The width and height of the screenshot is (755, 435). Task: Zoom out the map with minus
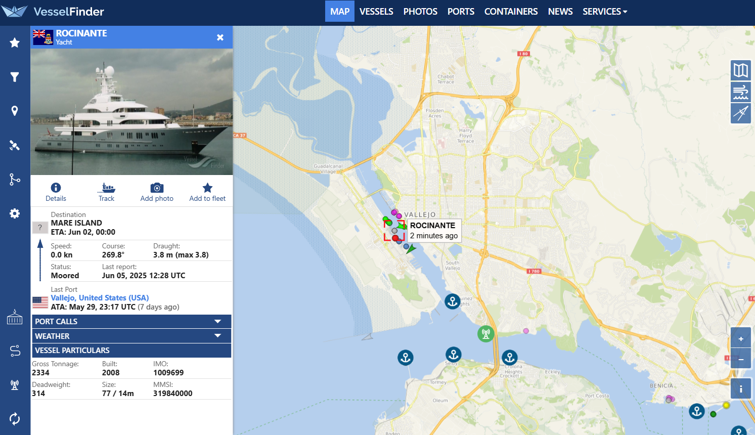[740, 359]
